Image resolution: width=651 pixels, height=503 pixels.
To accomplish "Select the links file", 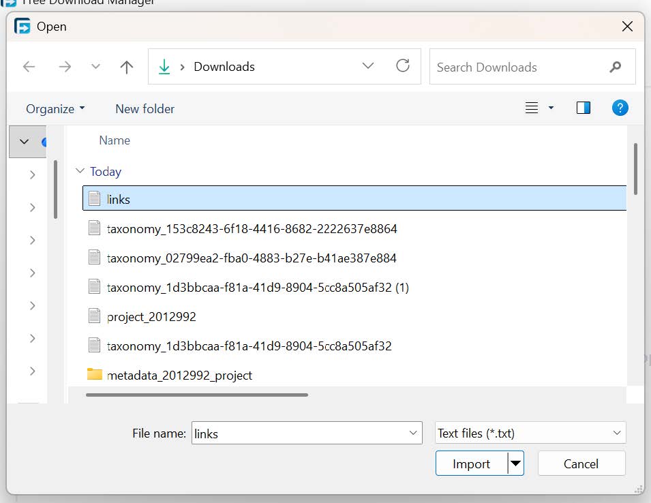I will click(354, 198).
